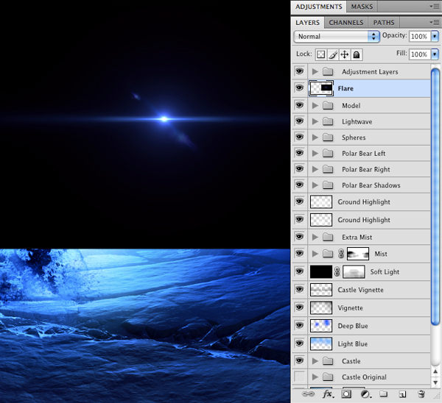Select the Adjustment Layers folder icon

point(328,71)
